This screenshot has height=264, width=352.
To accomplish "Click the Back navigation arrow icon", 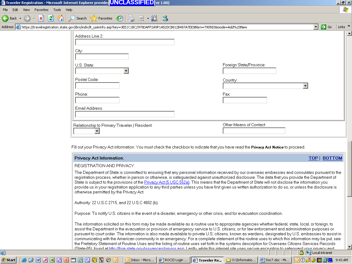I will coord(5,18).
